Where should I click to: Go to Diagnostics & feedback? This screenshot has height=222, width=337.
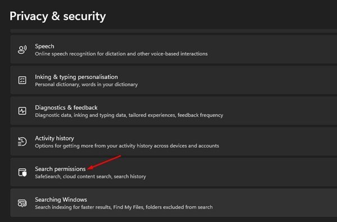(174, 111)
